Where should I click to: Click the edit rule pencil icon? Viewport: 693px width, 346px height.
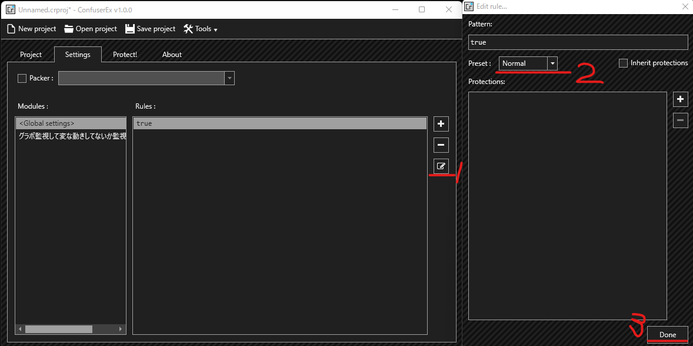pyautogui.click(x=441, y=166)
